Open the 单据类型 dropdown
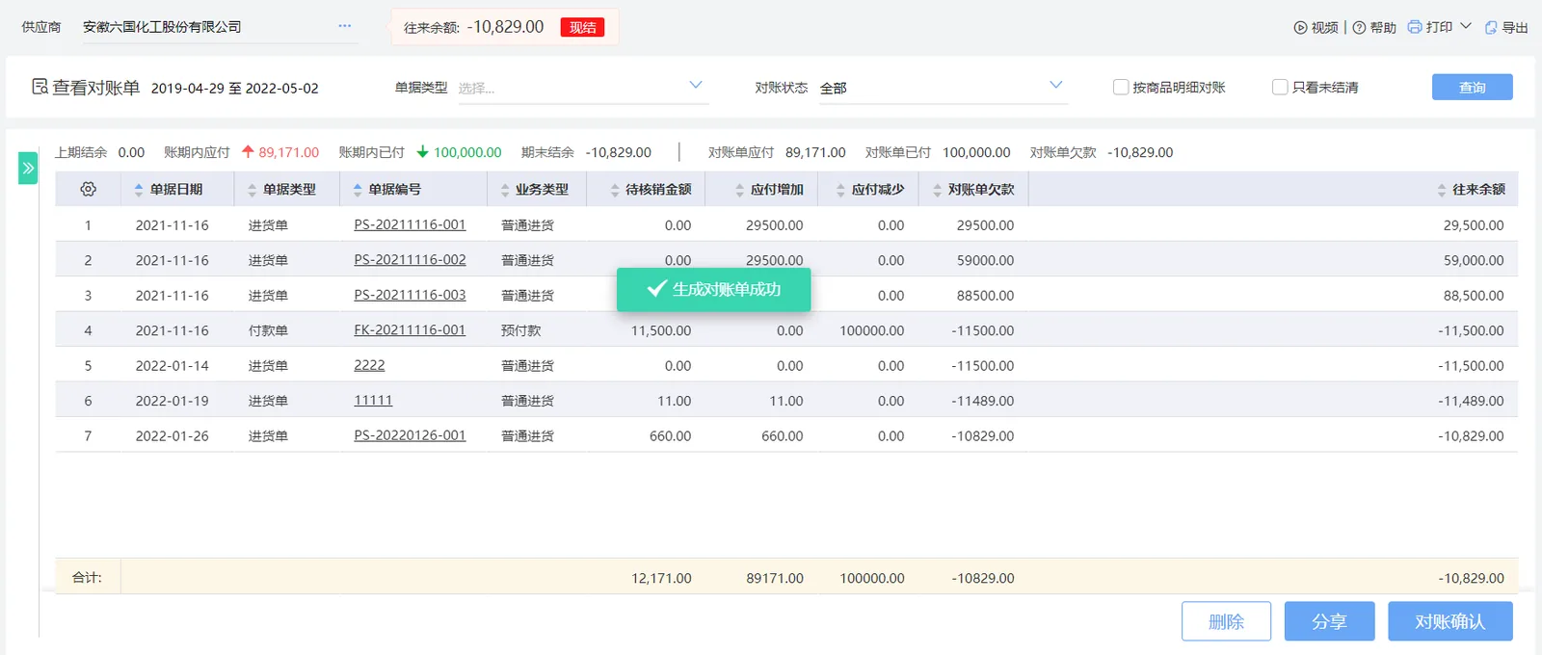This screenshot has height=655, width=1542. click(581, 88)
